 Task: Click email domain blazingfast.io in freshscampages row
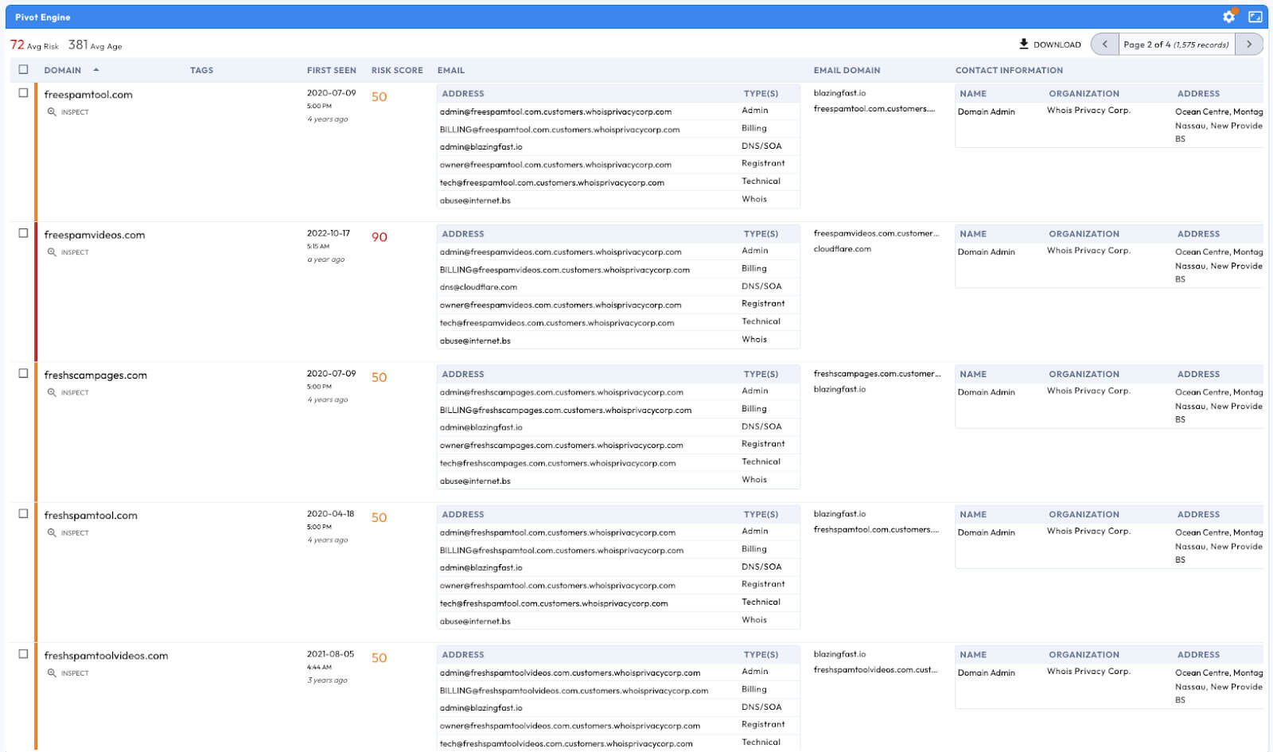click(x=839, y=389)
